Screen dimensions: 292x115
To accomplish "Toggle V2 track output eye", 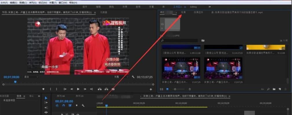I will (x=78, y=114).
